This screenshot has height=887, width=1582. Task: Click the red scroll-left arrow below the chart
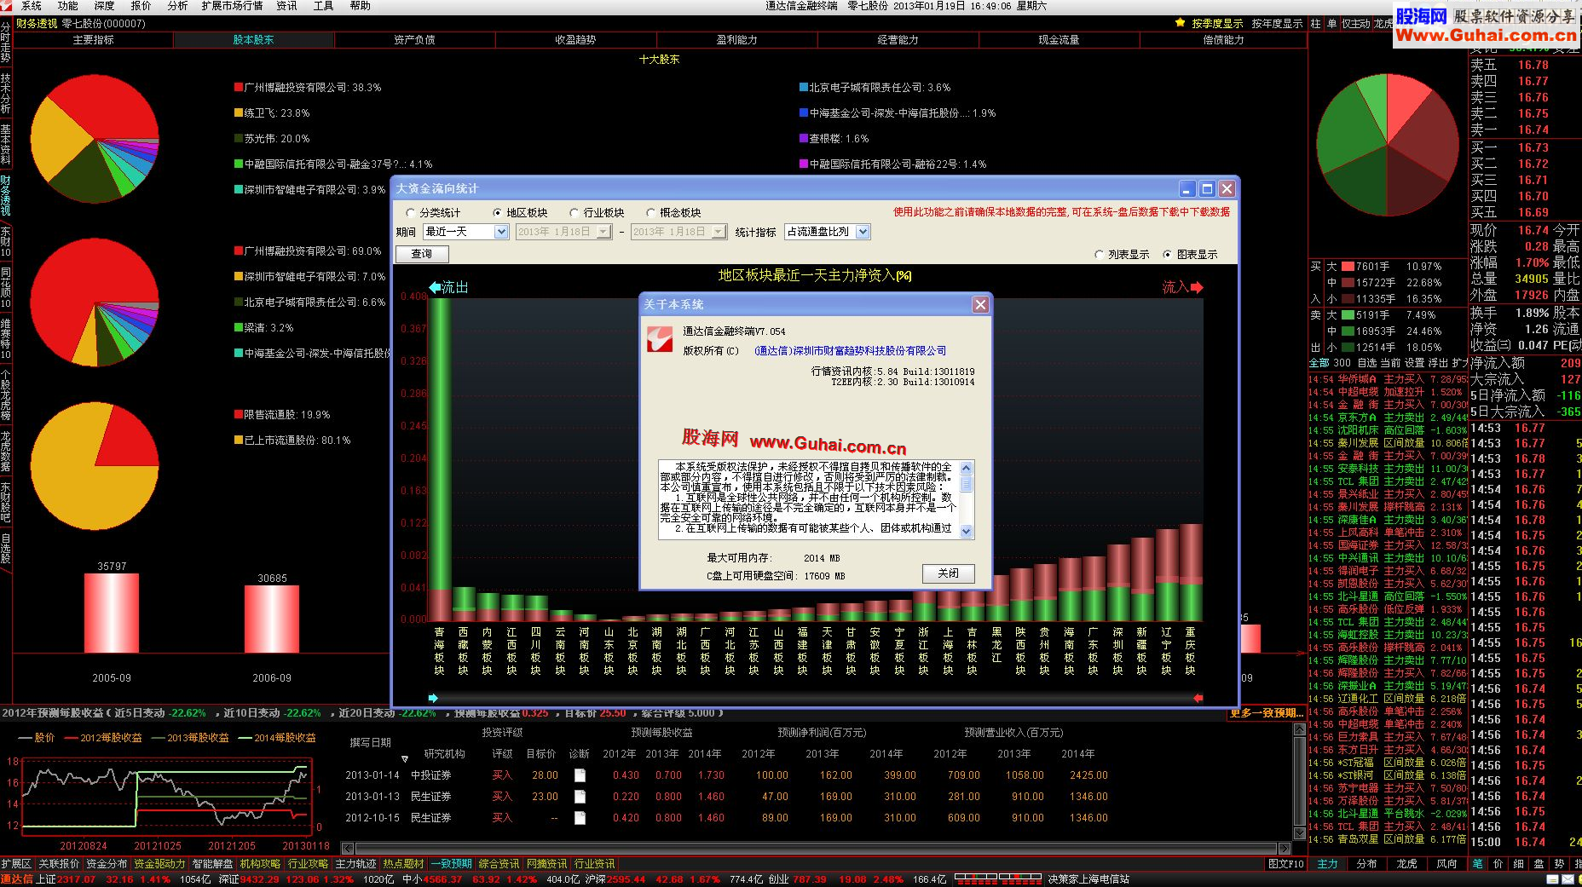click(x=1198, y=698)
